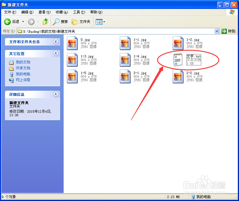The height and width of the screenshot is (201, 239).
Task: Open the 查看(V) menu
Action: pos(45,12)
